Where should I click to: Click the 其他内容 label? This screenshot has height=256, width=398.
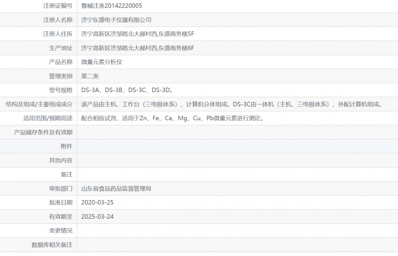[61, 160]
